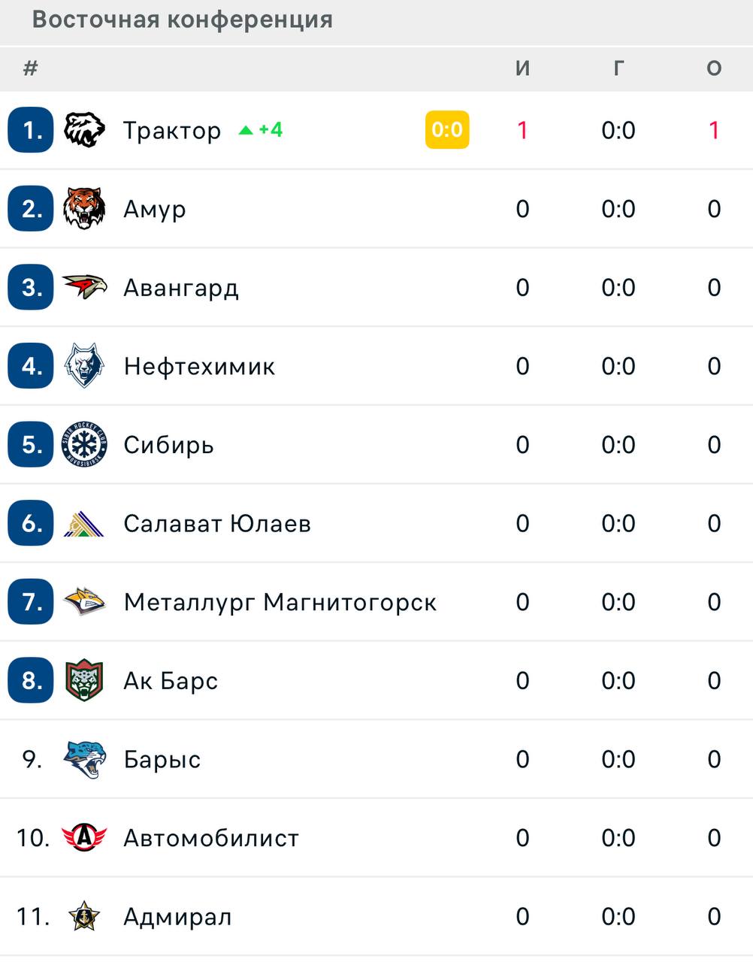Open the Трактор team name link
The image size is (753, 962).
pos(172,131)
